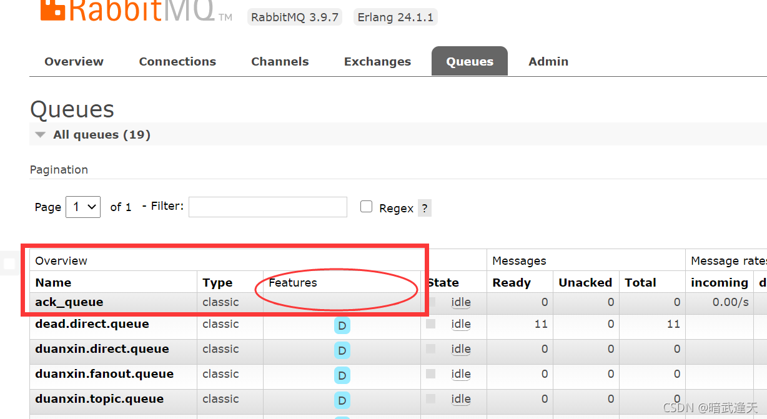The image size is (767, 419).
Task: Click the D durable badge for duanxin.fanout.queue
Action: coord(342,376)
